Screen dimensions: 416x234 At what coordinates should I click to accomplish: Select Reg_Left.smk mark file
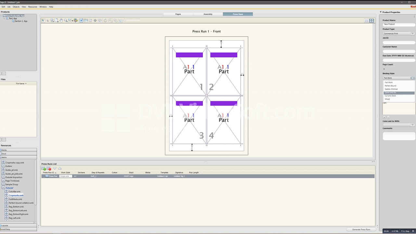[15, 218]
